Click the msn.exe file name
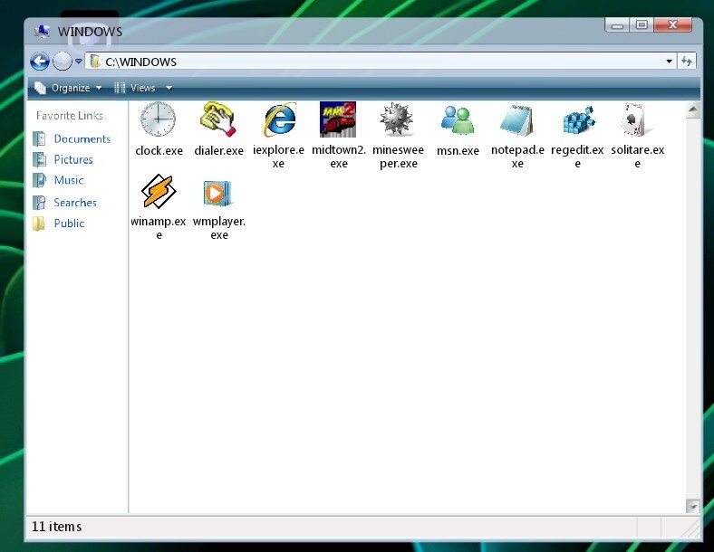 pyautogui.click(x=458, y=150)
